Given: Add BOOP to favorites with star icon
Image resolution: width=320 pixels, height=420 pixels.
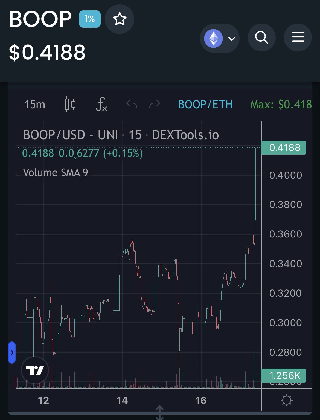Looking at the screenshot, I should (120, 19).
